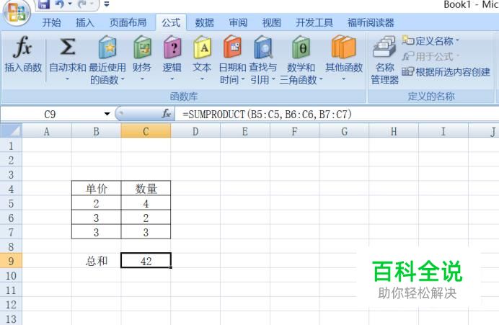The image size is (499, 325).
Task: Select column D header
Action: [195, 131]
